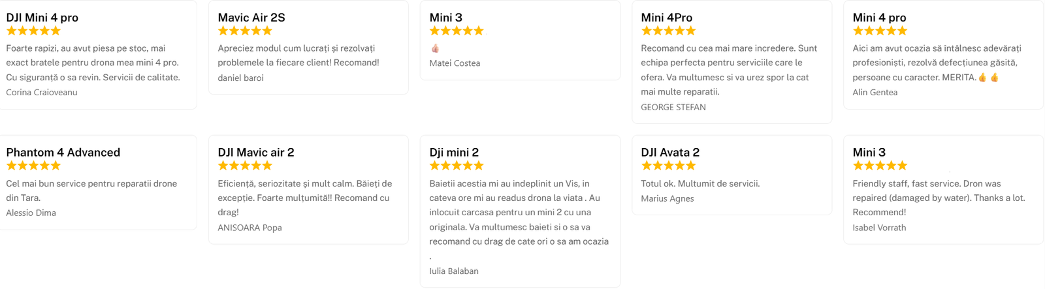Click the 'Totul ok. Multumit de servicii.' review text

click(700, 183)
